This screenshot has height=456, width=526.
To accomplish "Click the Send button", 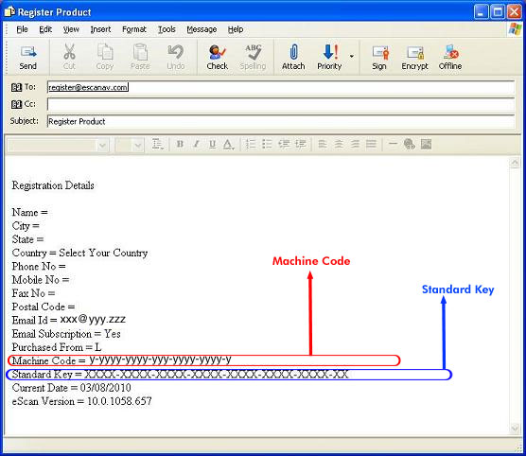I will 28,57.
